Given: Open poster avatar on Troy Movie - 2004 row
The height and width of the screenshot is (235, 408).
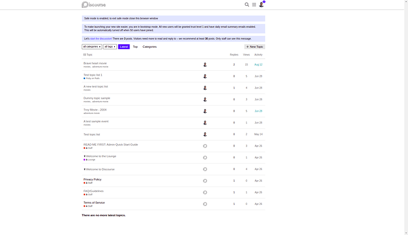Looking at the screenshot, I should click(205, 111).
